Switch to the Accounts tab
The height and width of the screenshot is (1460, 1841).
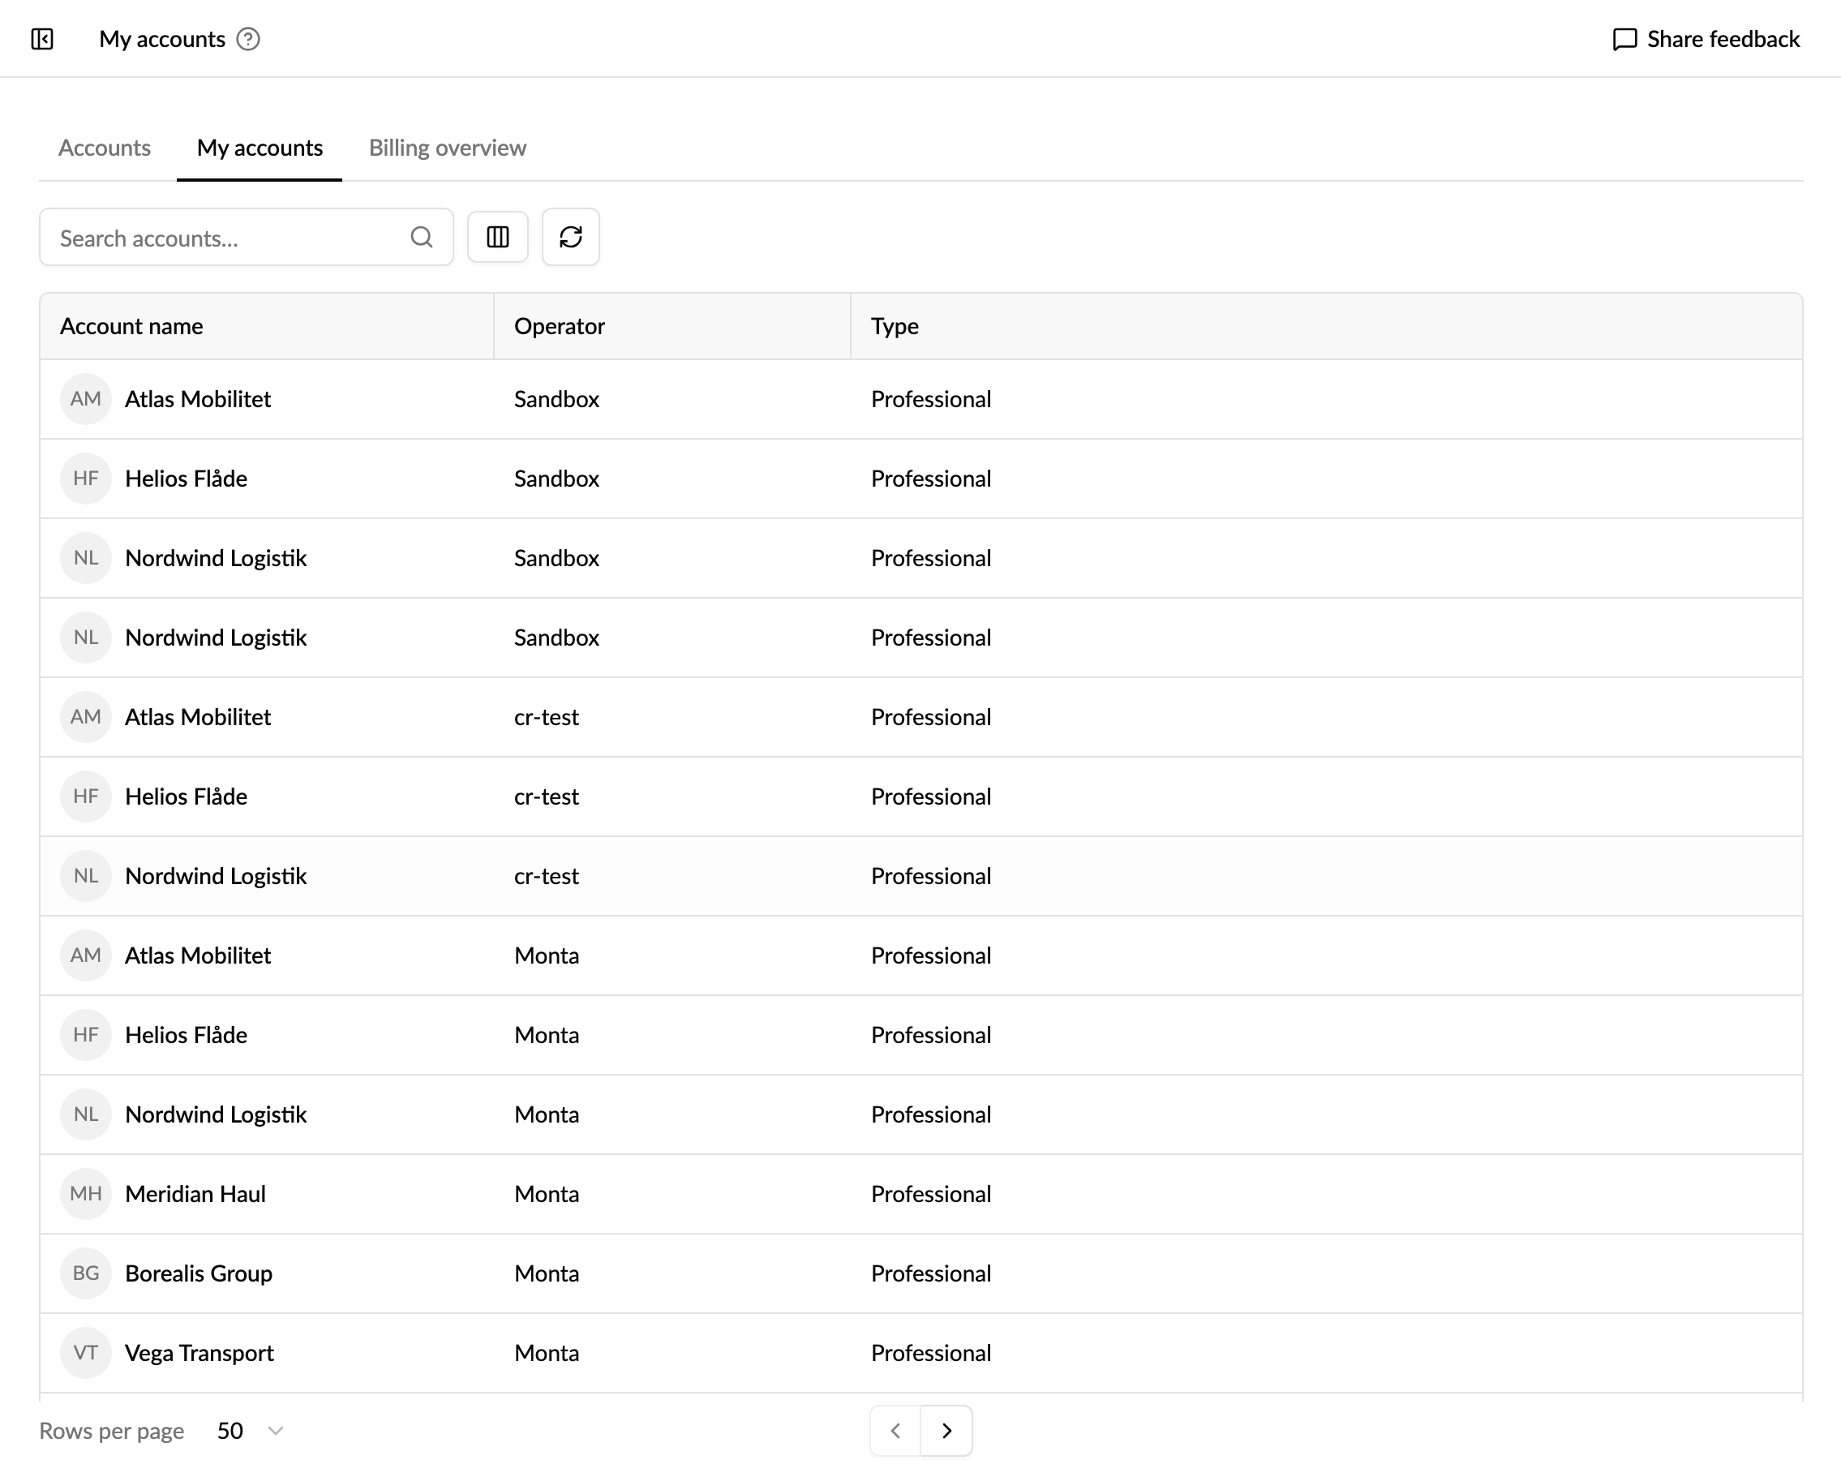104,148
